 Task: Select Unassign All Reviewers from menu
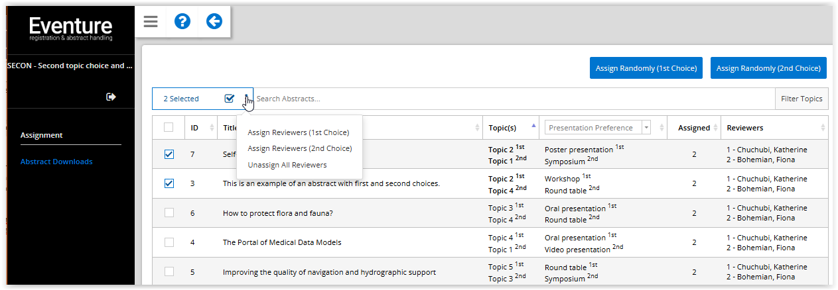tap(287, 164)
